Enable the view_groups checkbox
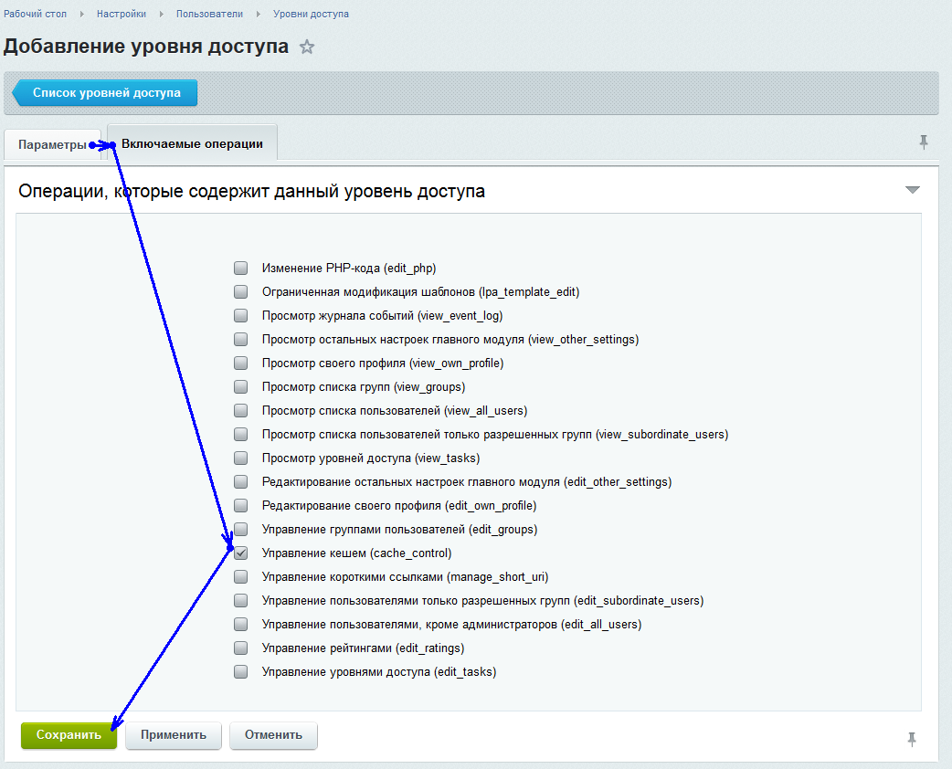 tap(241, 386)
